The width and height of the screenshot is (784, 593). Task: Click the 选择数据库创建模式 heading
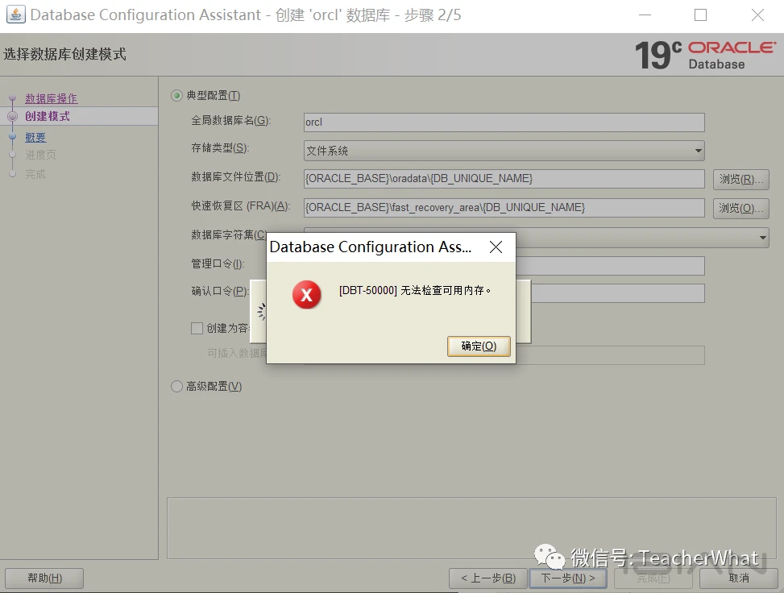tap(65, 54)
